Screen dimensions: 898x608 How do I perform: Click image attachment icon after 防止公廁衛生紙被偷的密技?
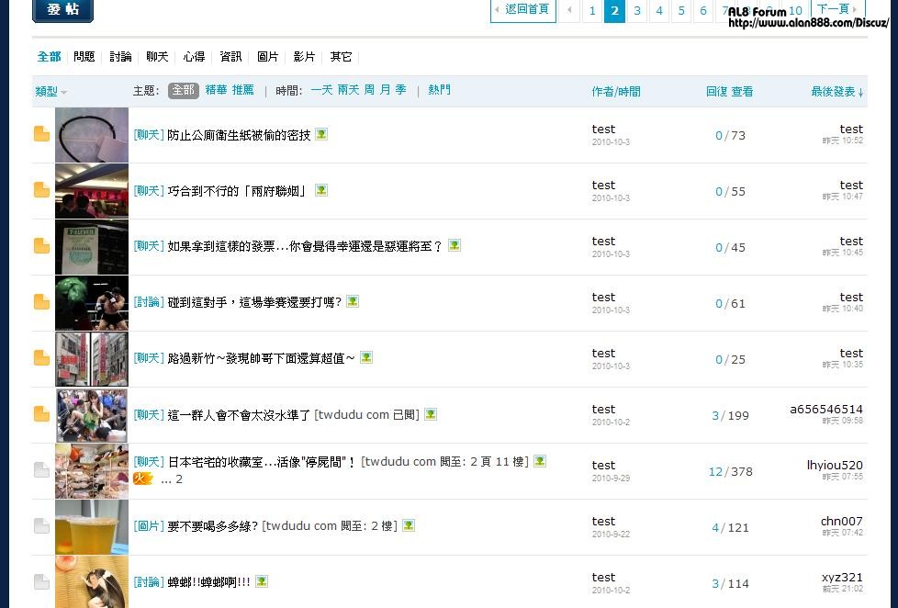pos(321,134)
